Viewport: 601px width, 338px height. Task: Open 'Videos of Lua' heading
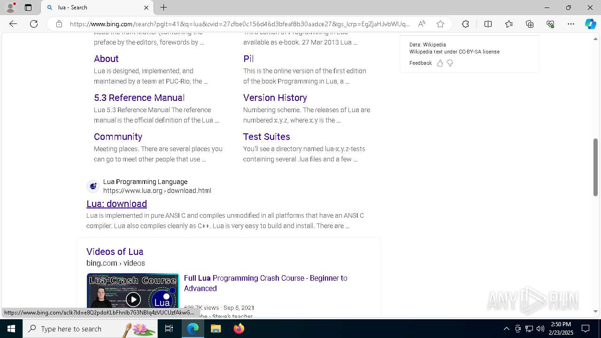(x=115, y=252)
